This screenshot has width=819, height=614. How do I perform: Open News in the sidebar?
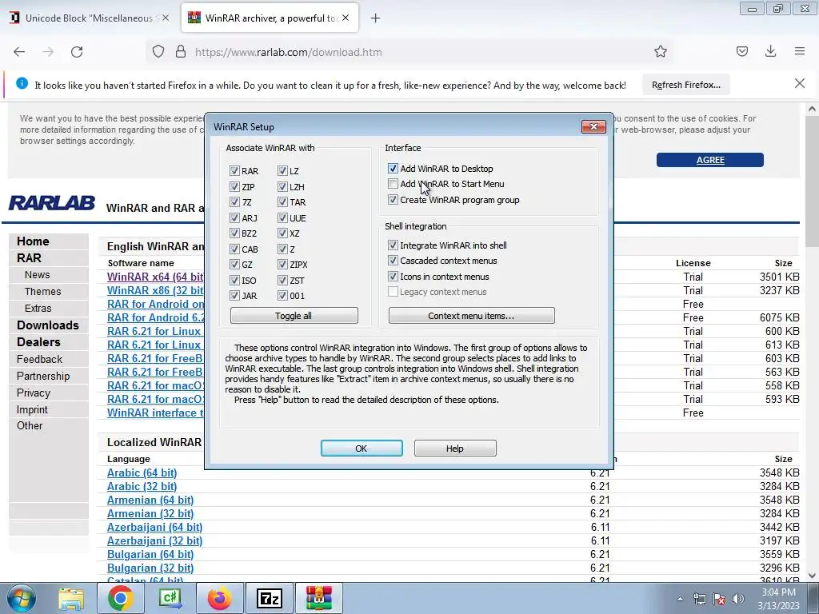coord(37,275)
